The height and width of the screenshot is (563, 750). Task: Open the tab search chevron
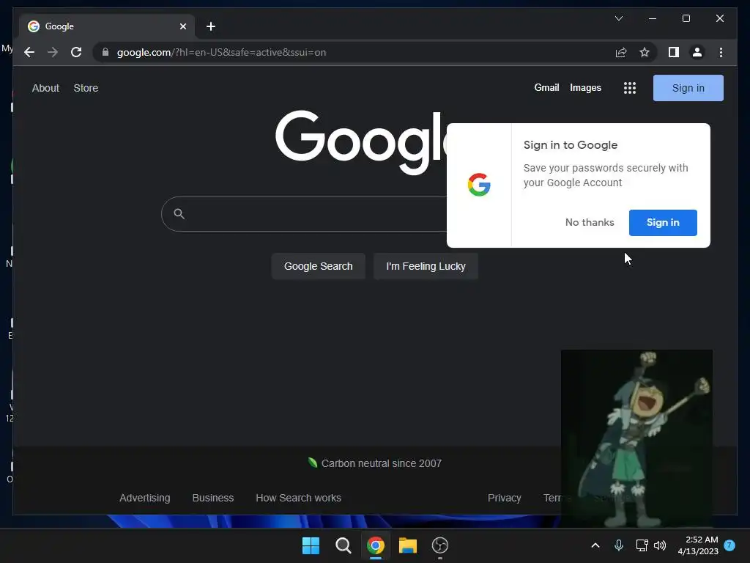coord(618,18)
